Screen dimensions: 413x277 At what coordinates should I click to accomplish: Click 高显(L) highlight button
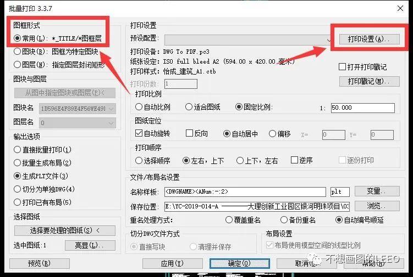(x=90, y=245)
